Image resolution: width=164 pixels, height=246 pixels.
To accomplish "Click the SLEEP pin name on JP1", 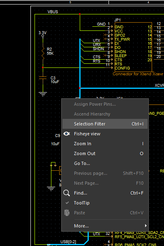I will click(x=121, y=56).
